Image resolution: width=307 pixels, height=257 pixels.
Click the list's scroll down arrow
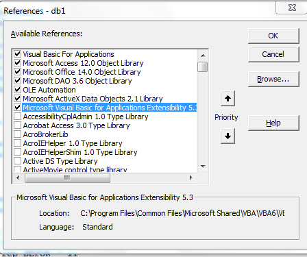click(203, 167)
